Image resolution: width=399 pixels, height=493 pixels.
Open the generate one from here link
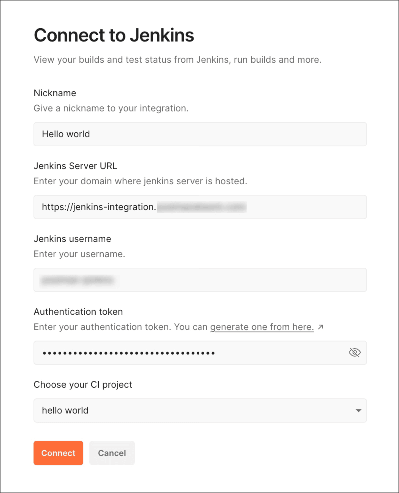262,327
